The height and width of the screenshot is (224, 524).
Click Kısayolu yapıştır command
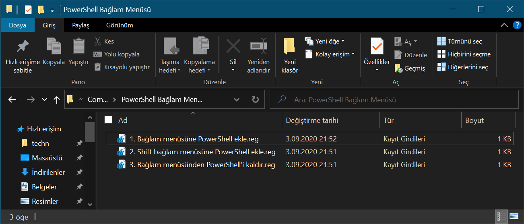point(122,67)
